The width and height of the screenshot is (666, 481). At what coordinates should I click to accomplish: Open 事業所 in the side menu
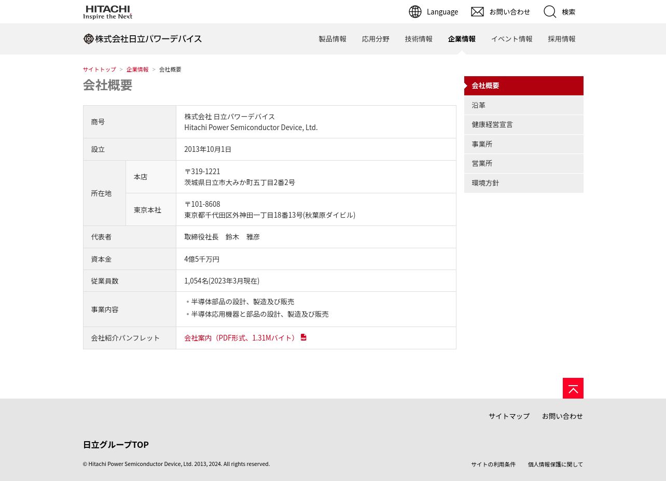click(524, 144)
